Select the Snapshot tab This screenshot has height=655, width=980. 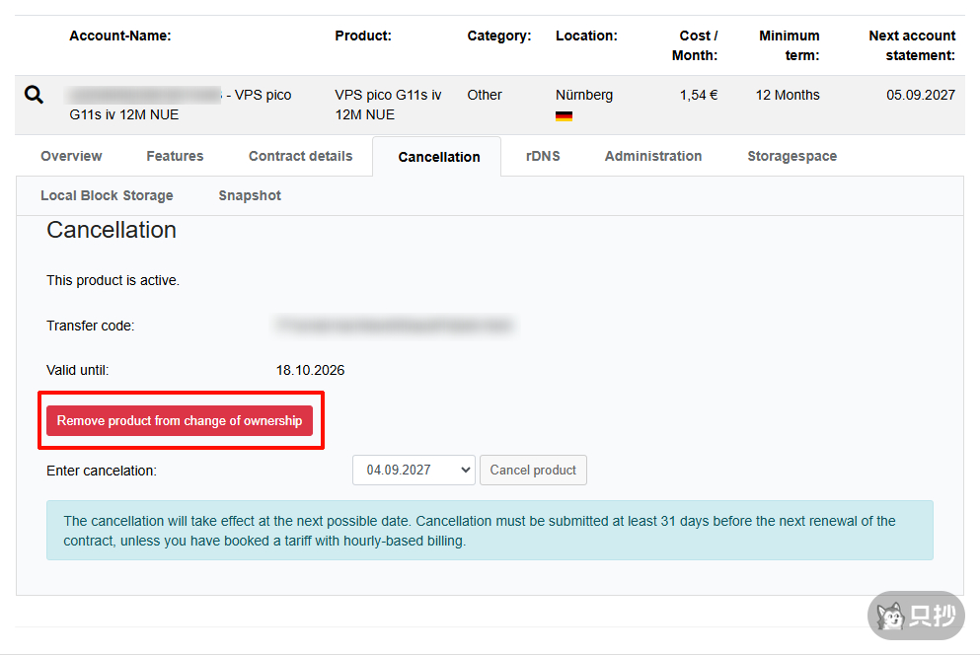click(250, 195)
